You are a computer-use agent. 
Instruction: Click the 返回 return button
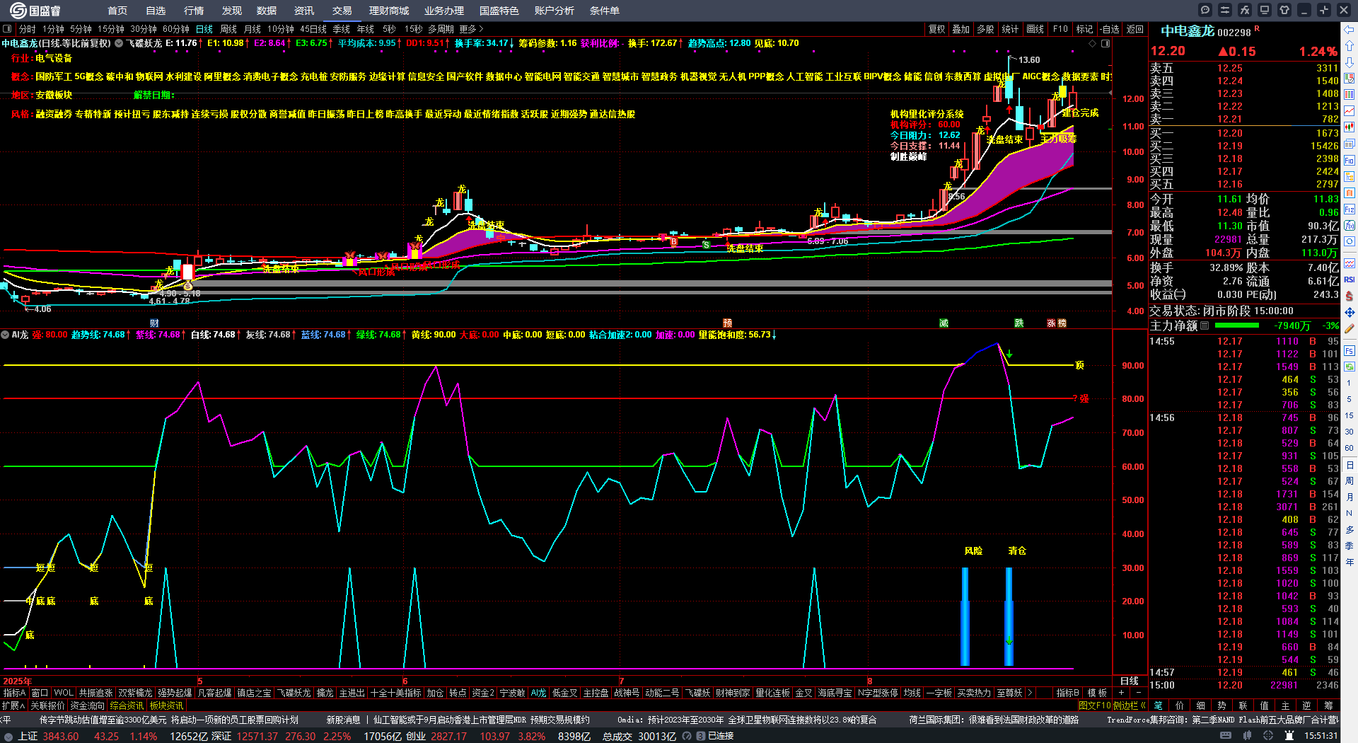[1135, 29]
